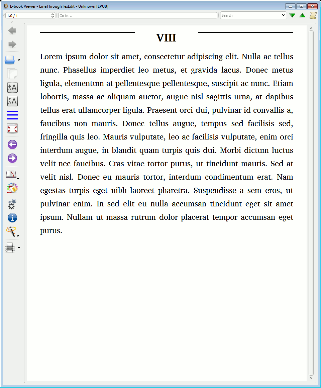This screenshot has width=321, height=388.
Task: Minimize the E-book Viewer window
Action: (x=290, y=6)
